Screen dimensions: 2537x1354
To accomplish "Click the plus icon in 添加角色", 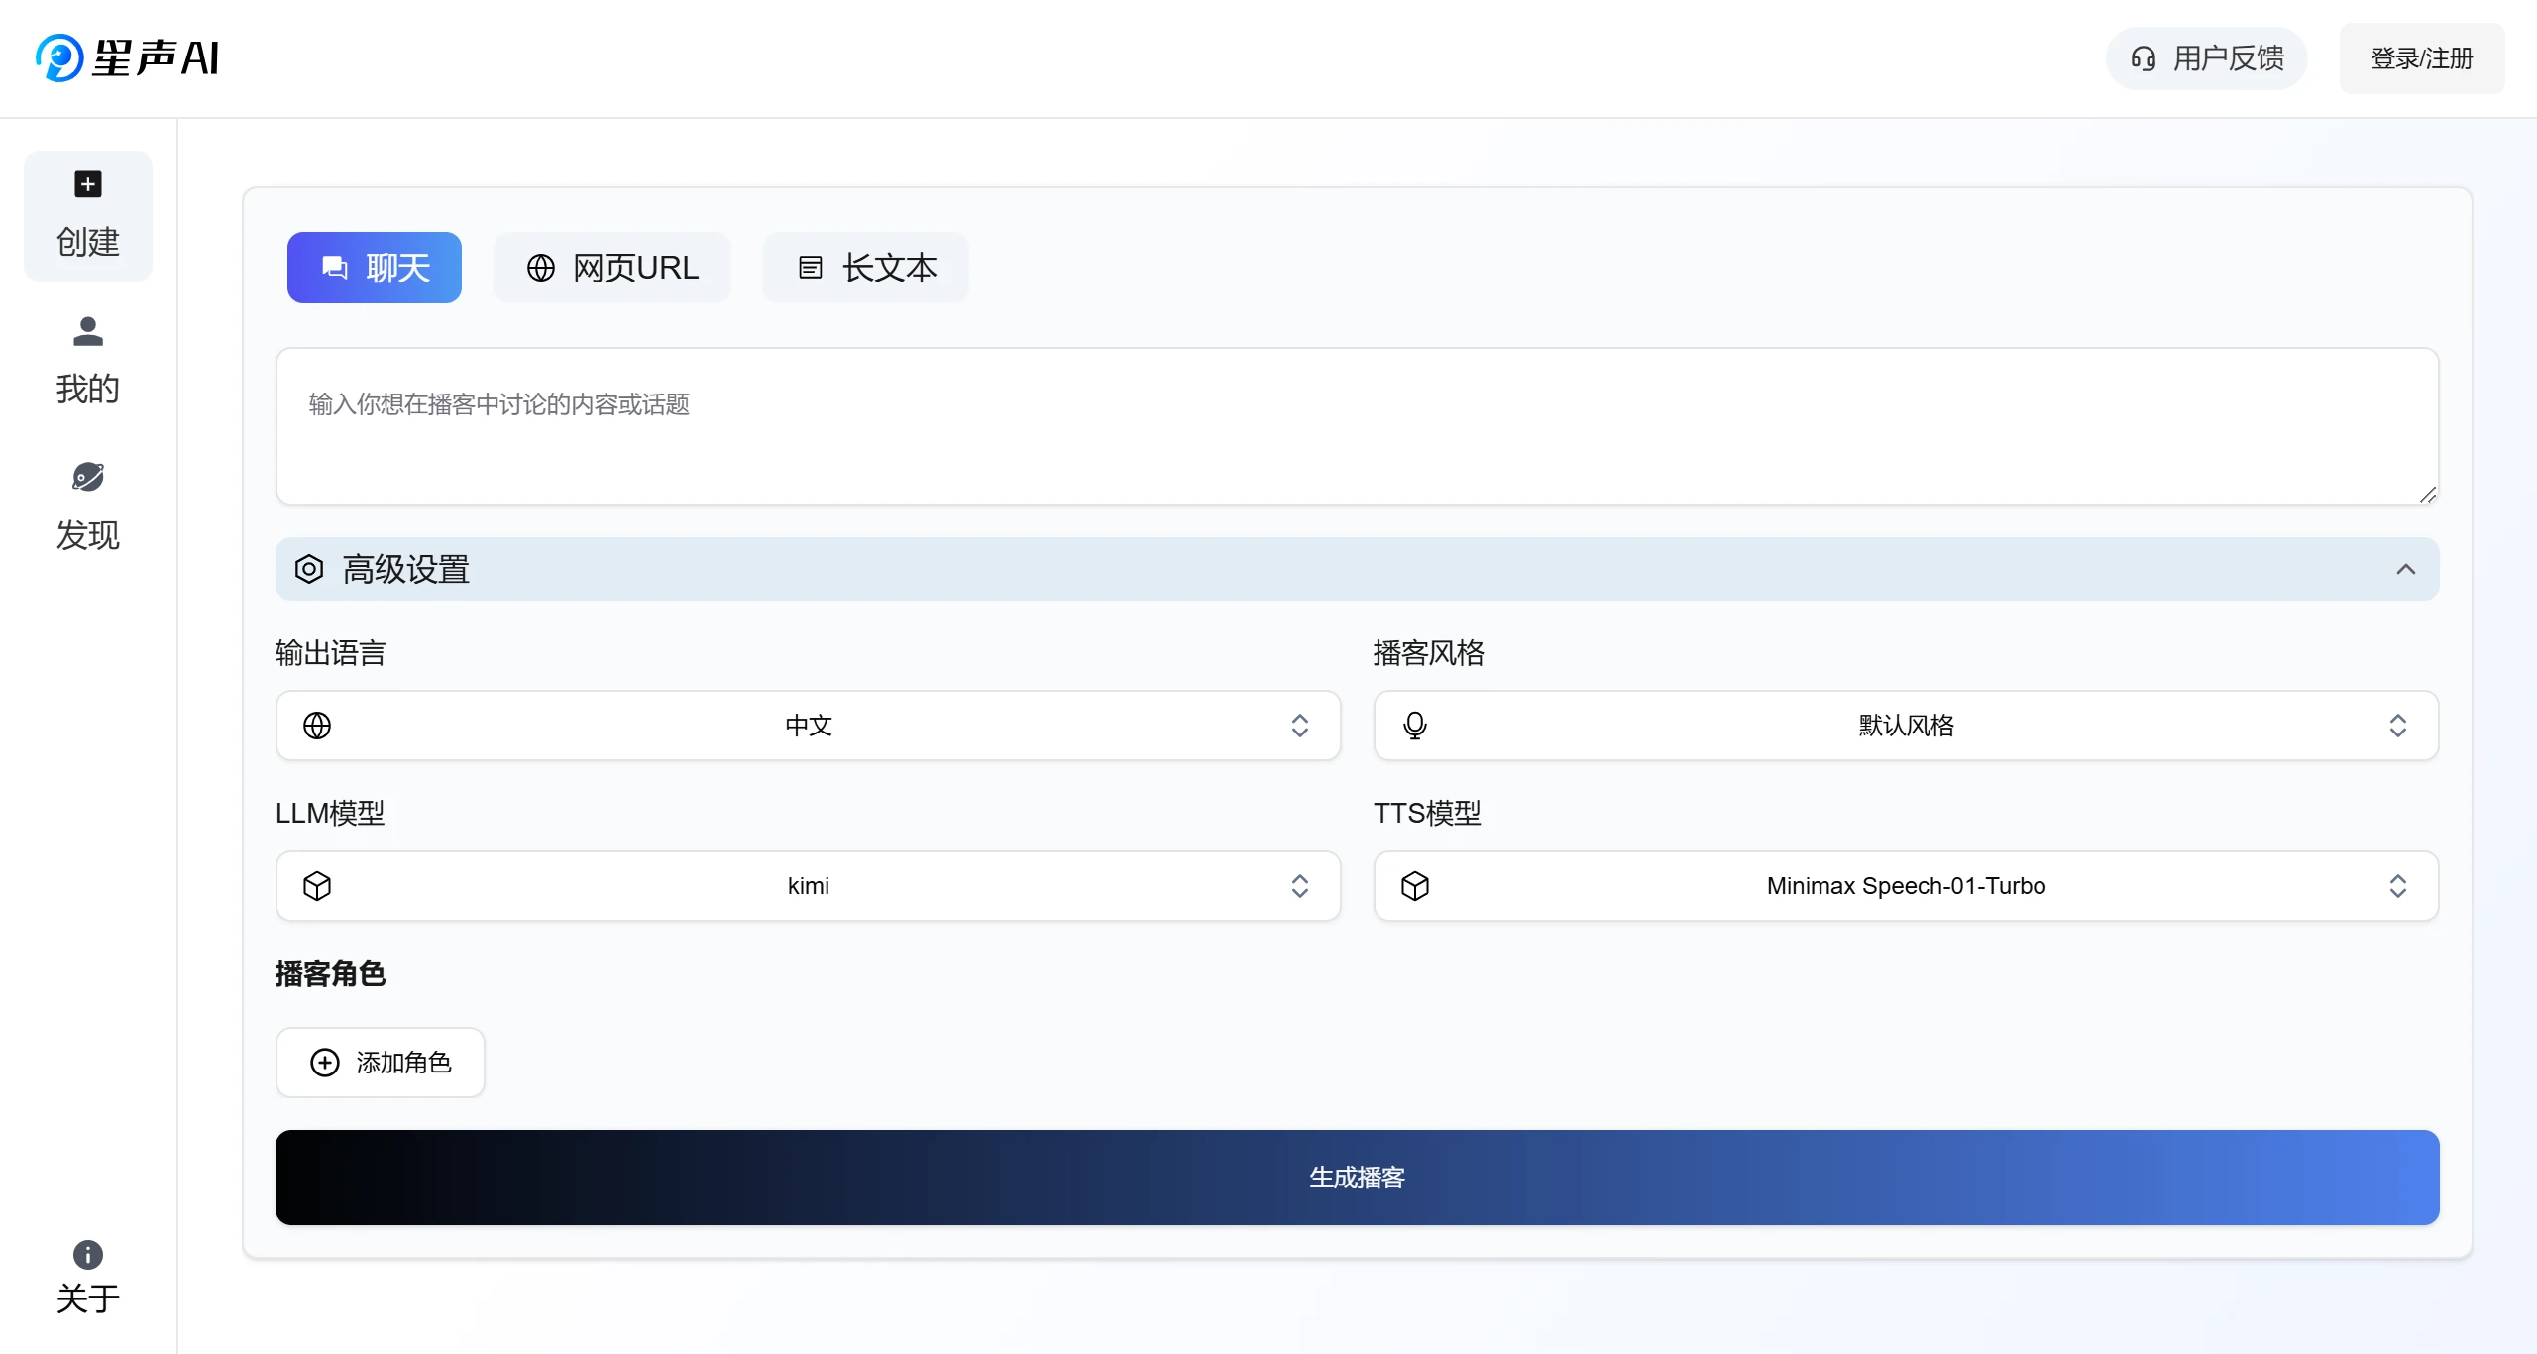I will tap(325, 1063).
